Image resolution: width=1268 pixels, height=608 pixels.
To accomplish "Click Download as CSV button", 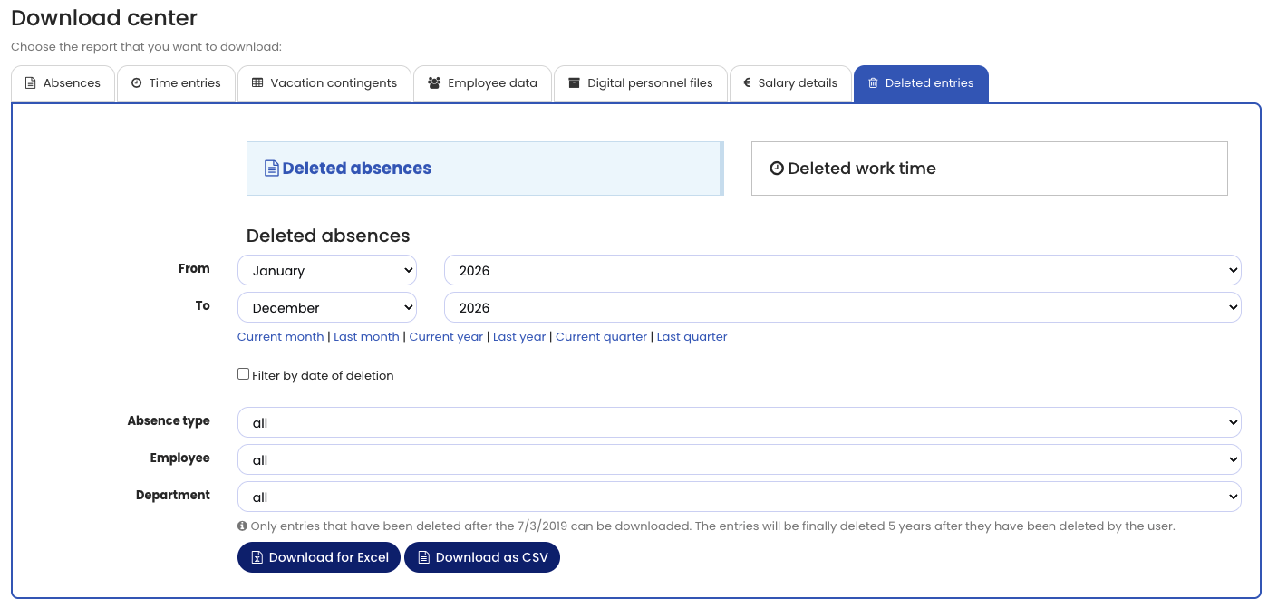I will click(x=482, y=557).
